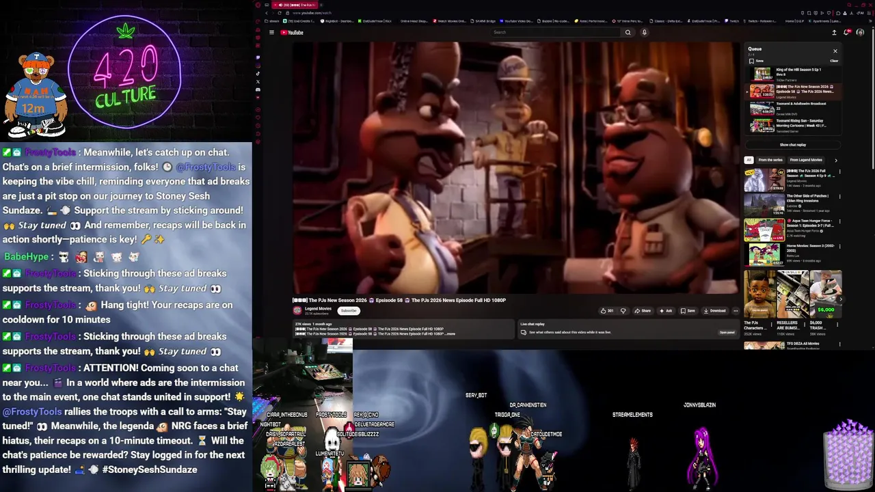Image resolution: width=875 pixels, height=492 pixels.
Task: Open the Nightbot dashboard bookmark
Action: tap(336, 21)
